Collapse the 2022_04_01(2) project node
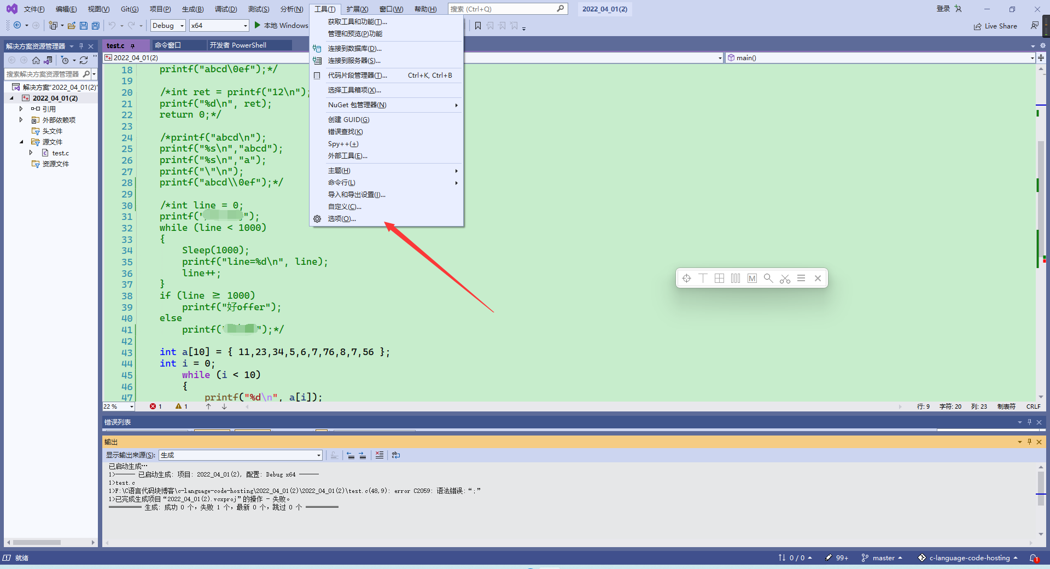The image size is (1050, 569). coord(11,98)
